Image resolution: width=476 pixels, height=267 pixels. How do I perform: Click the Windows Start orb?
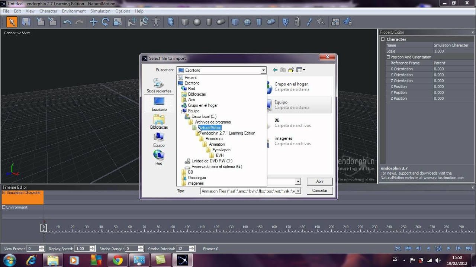[9, 260]
